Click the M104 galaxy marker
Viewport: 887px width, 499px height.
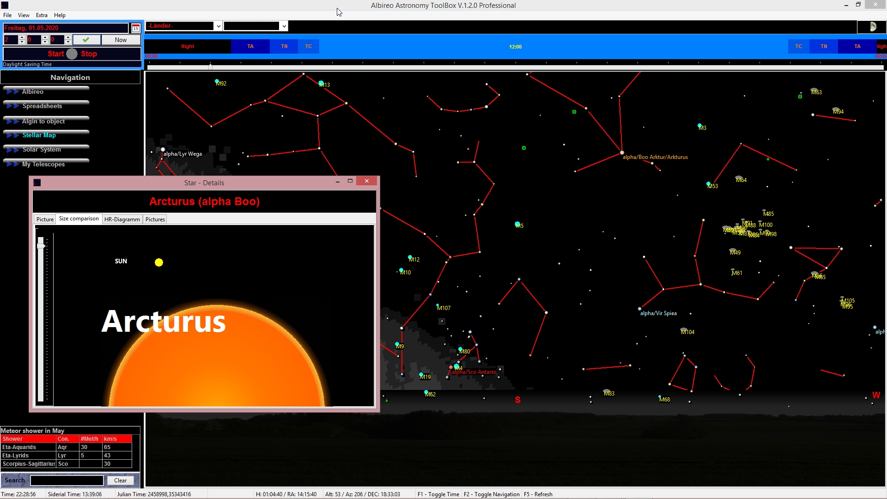(x=684, y=330)
